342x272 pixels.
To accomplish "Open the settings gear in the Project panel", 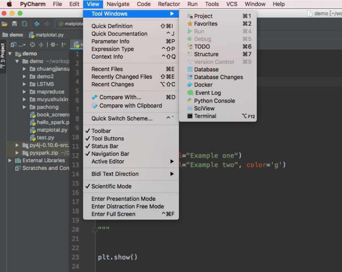I will coord(53,44).
